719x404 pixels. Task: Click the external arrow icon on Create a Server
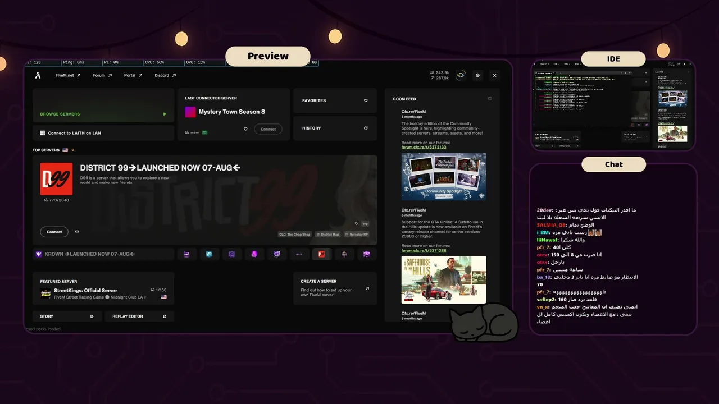(x=367, y=288)
